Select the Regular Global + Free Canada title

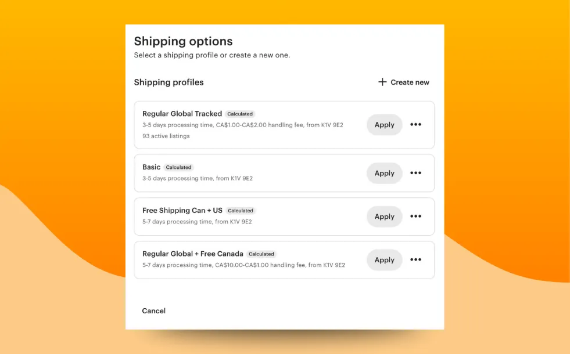[192, 254]
